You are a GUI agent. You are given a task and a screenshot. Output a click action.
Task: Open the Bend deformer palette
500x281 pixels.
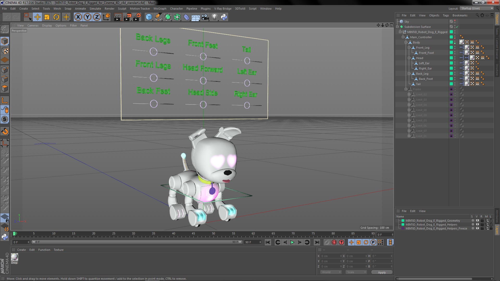click(x=186, y=17)
